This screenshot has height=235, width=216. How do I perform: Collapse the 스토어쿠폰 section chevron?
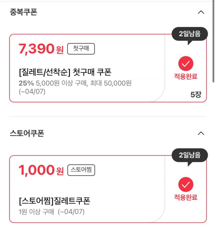(201, 133)
